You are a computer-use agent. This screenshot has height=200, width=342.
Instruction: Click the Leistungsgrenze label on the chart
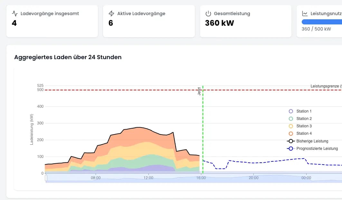coord(326,86)
